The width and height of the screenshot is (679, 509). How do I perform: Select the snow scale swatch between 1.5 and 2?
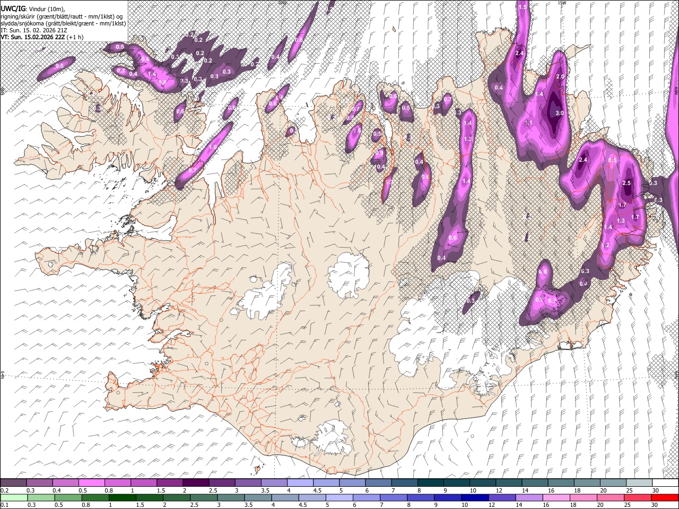point(170,482)
